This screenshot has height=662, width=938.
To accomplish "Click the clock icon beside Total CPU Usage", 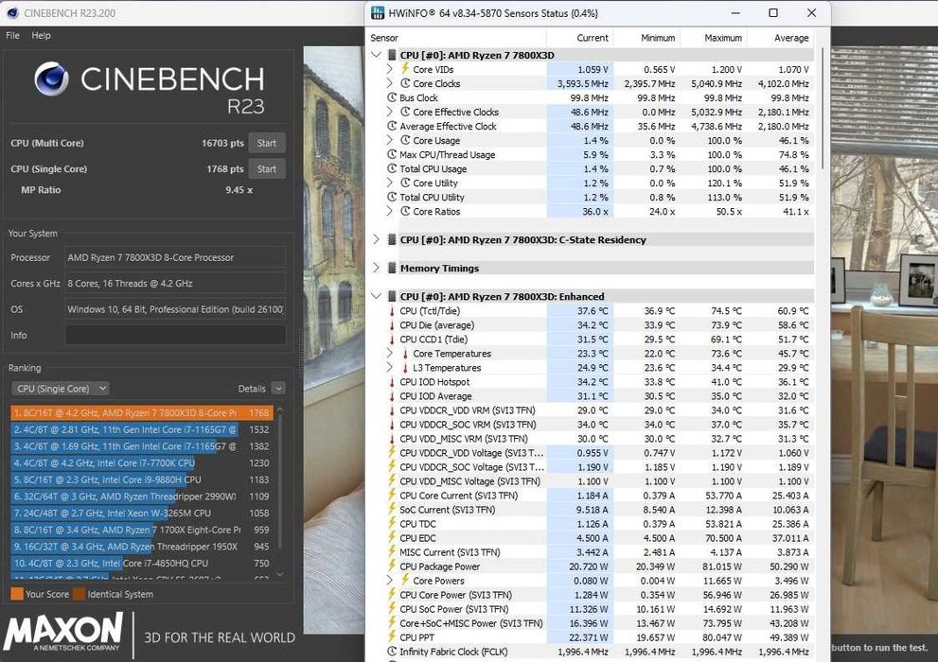I will [392, 168].
